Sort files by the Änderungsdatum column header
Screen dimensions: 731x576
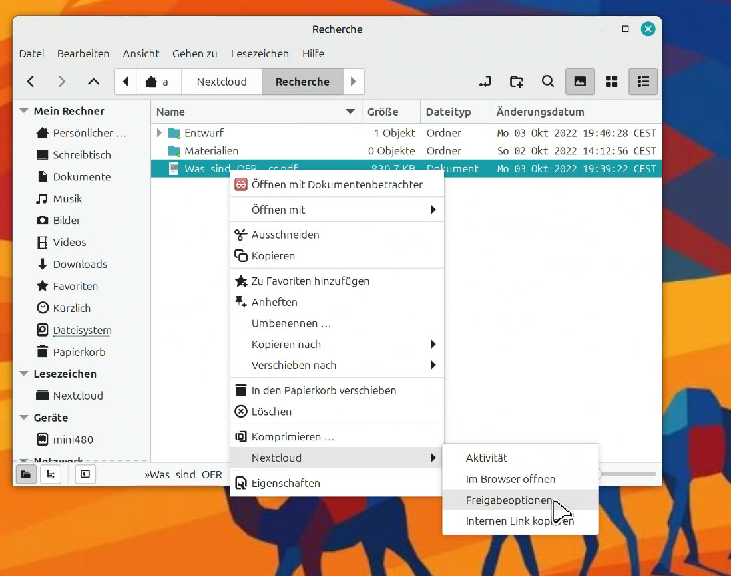click(540, 112)
